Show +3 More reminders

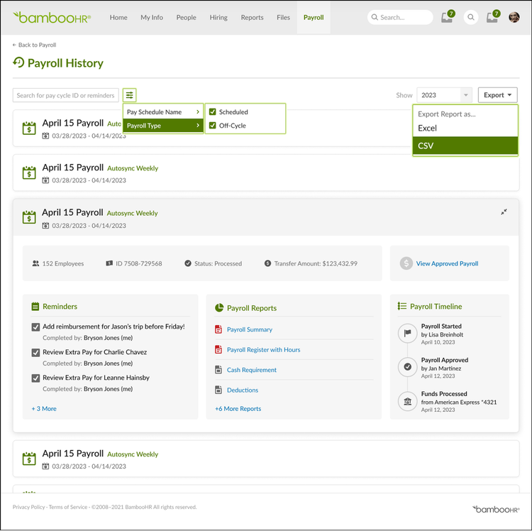click(x=44, y=408)
